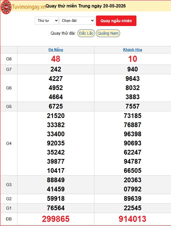Screen dimensions: 171x226
Task: Click the G4 number 39877
Action: (56, 161)
